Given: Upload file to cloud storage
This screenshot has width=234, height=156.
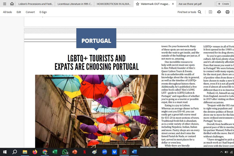Looking at the screenshot, I should pos(219,12).
